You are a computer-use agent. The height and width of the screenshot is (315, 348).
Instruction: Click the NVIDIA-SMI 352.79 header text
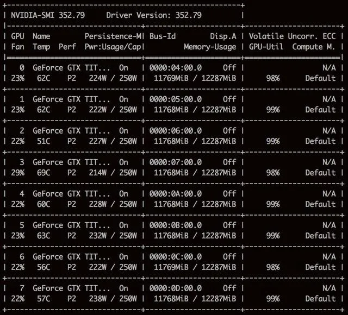[x=47, y=15]
